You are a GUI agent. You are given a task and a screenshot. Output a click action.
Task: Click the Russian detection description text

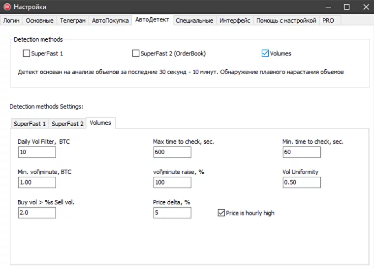point(181,72)
